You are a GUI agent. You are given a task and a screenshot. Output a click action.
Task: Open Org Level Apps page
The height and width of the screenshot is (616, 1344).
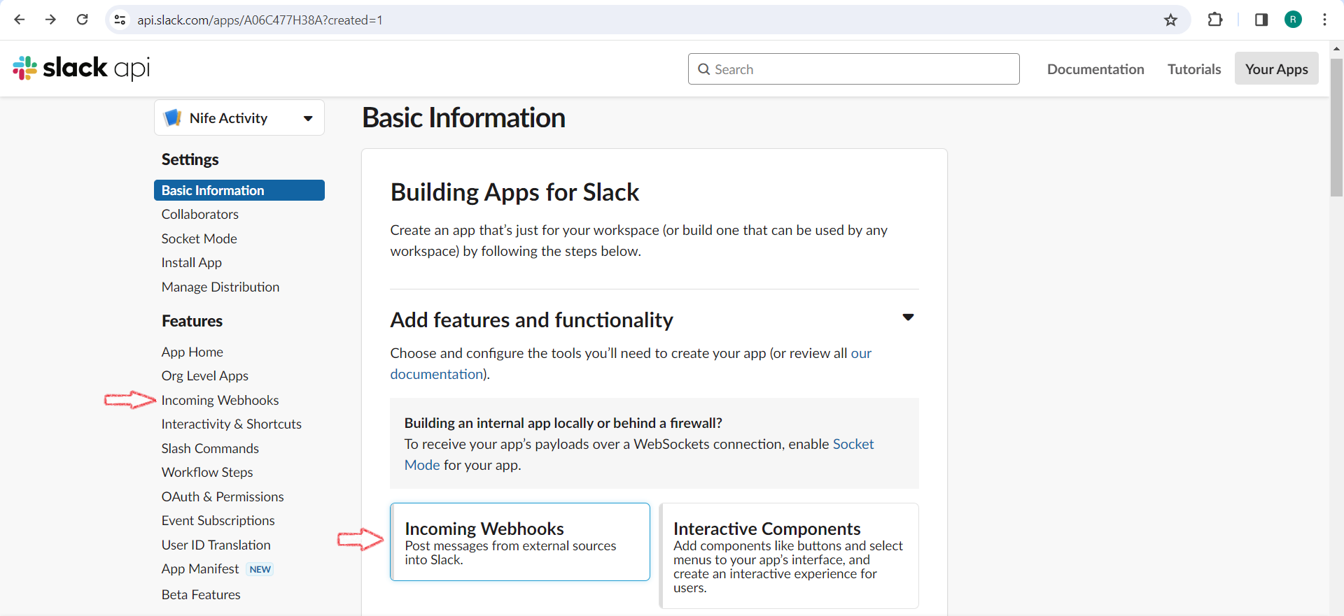205,375
